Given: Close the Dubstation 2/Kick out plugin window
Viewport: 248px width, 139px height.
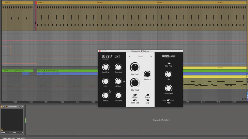Looking at the screenshot, I should [100, 51].
